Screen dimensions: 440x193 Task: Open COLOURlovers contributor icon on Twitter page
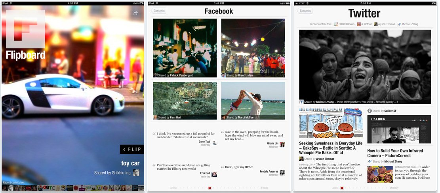pyautogui.click(x=336, y=24)
